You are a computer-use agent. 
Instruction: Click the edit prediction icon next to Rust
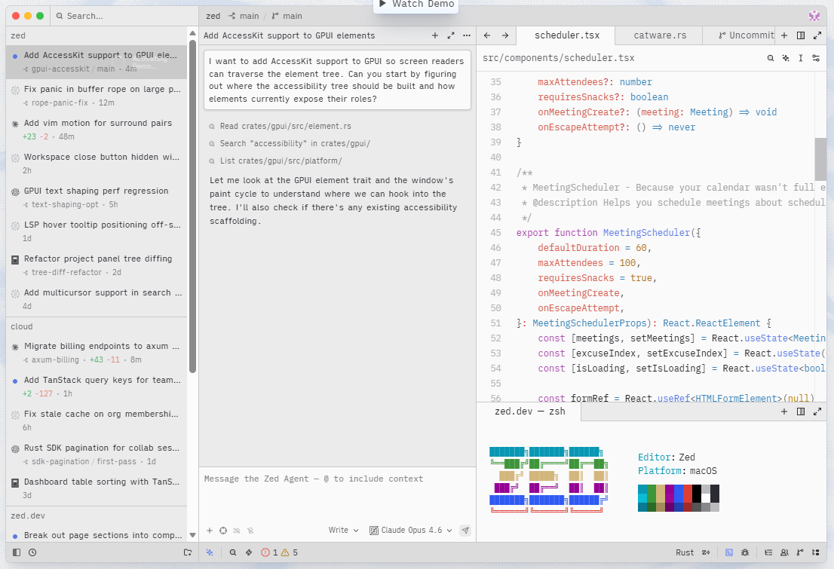[x=706, y=552]
